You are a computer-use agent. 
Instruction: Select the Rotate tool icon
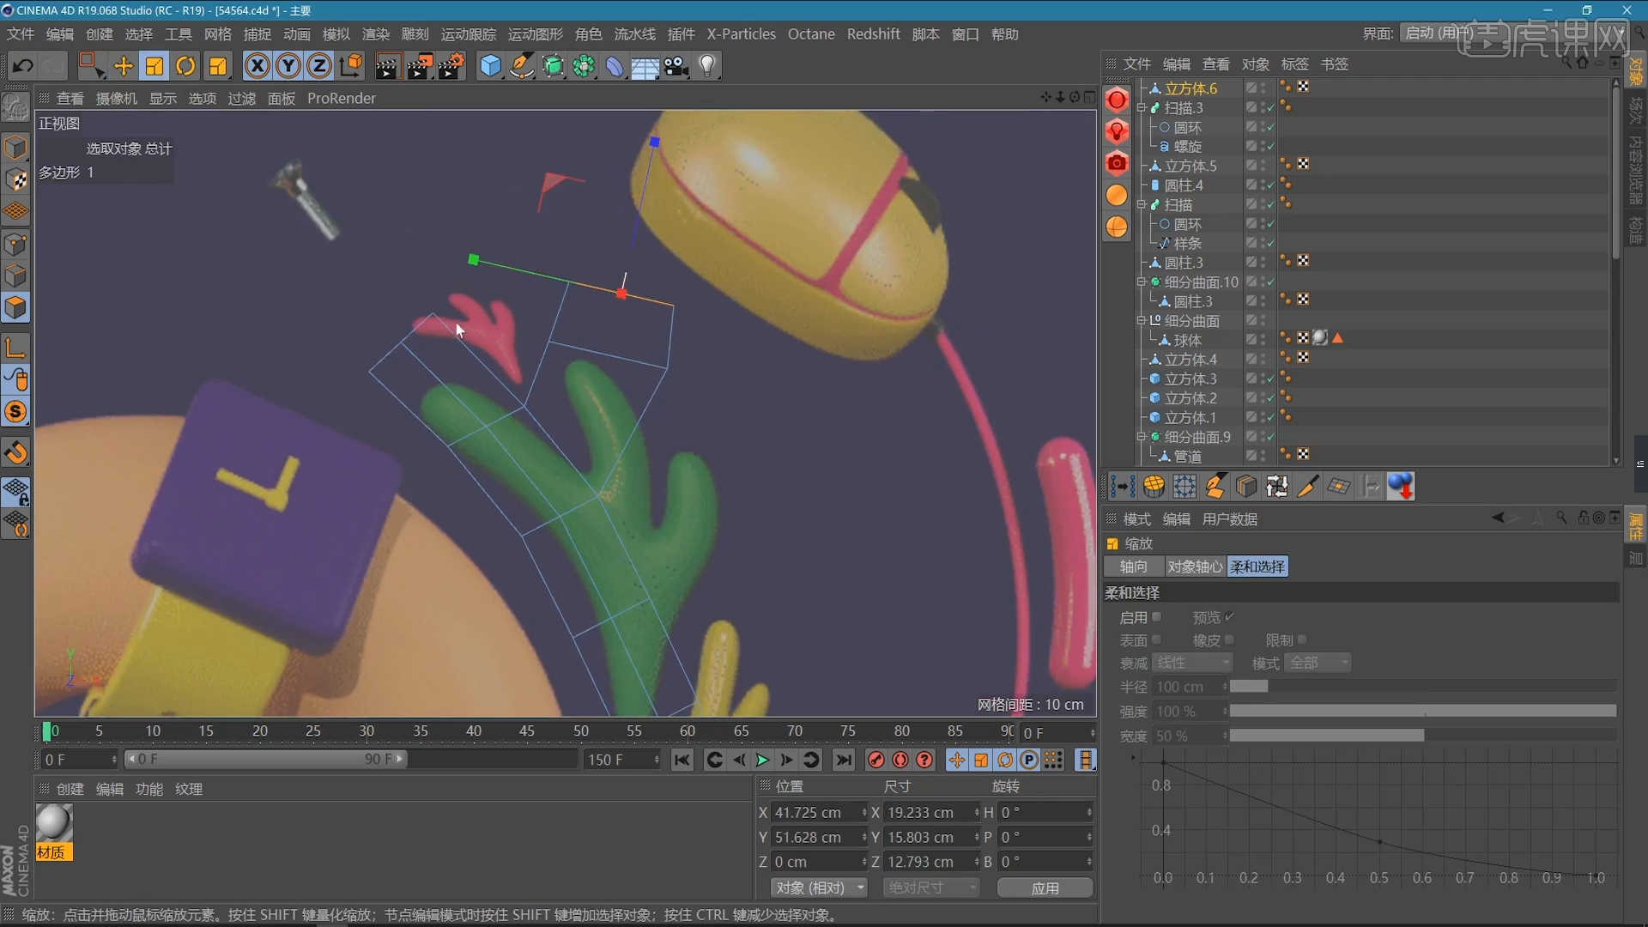click(x=185, y=66)
